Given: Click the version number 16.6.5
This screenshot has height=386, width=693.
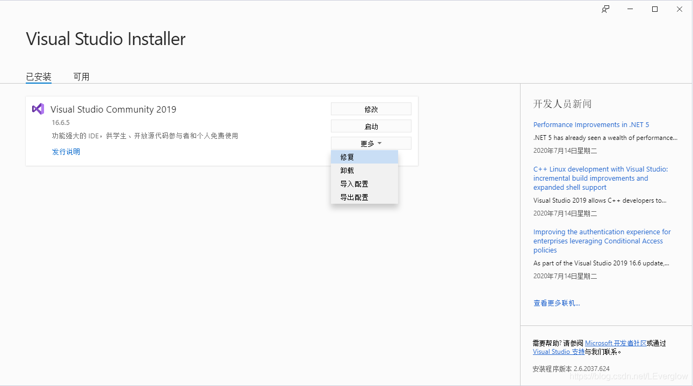Looking at the screenshot, I should 61,123.
